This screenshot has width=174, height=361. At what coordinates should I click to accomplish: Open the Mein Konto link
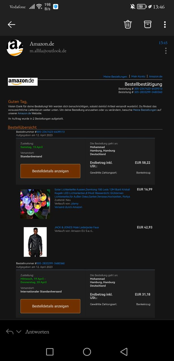[138, 76]
